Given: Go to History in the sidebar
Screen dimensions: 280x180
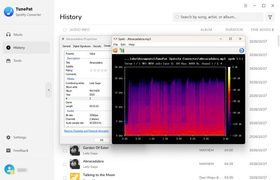Looking at the screenshot, I should tap(26, 48).
